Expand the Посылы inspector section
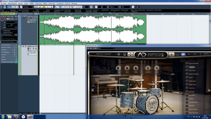Image resolution: width=211 pixels, height=119 pixels. 9,55
